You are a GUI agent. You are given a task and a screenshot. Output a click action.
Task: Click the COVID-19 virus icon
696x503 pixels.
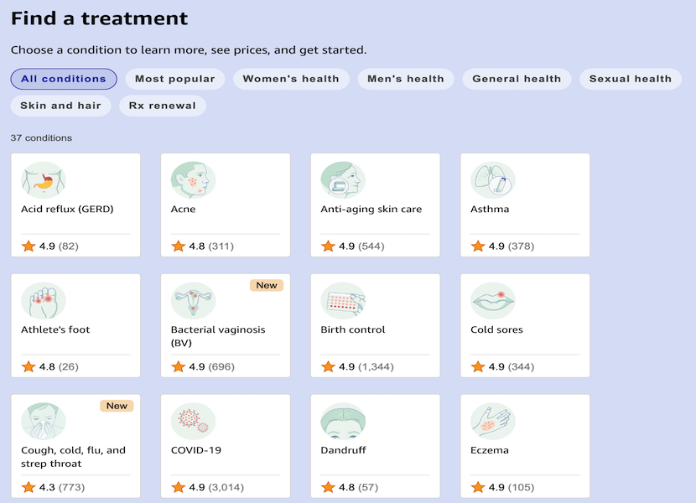tap(193, 421)
